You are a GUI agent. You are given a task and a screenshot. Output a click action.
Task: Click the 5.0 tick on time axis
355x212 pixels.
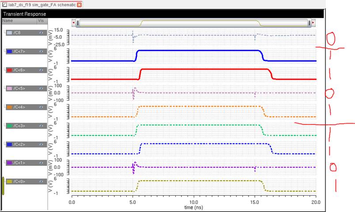click(132, 202)
